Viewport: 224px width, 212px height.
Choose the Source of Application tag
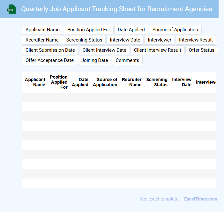[x=175, y=30]
